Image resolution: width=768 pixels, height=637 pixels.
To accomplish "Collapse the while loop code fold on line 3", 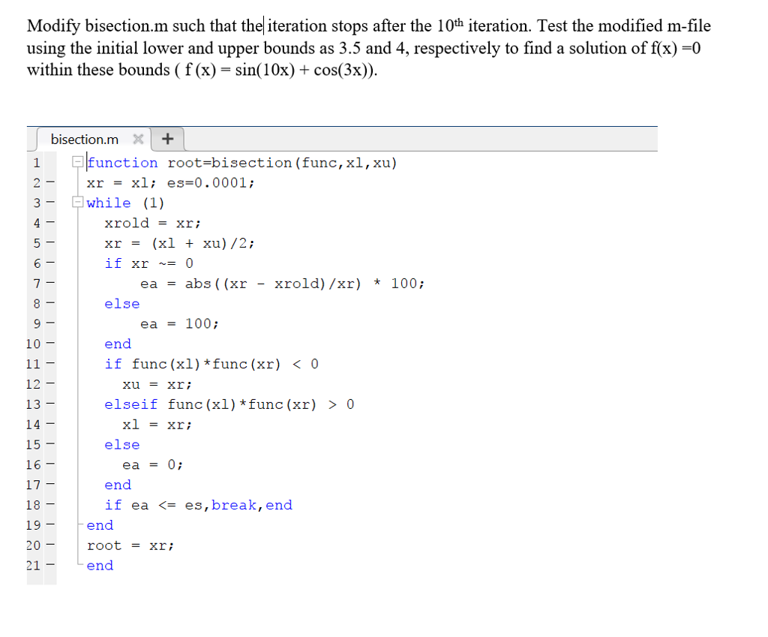I will tap(78, 203).
